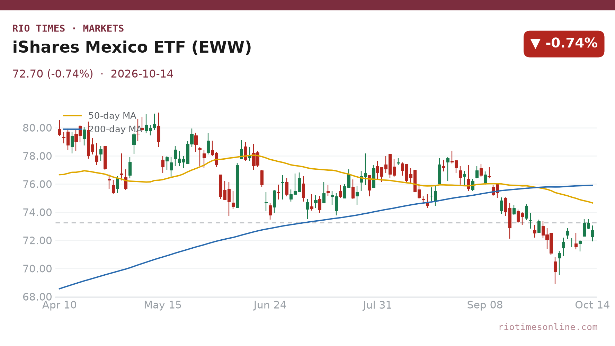This screenshot has width=615, height=346.
Task: Click the 200-day MA legend label
Action: (x=115, y=129)
